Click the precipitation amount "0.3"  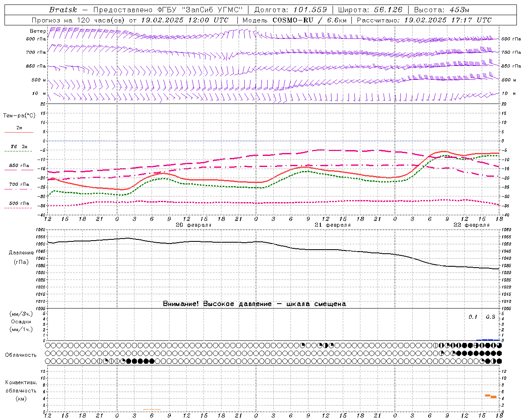[x=490, y=317]
